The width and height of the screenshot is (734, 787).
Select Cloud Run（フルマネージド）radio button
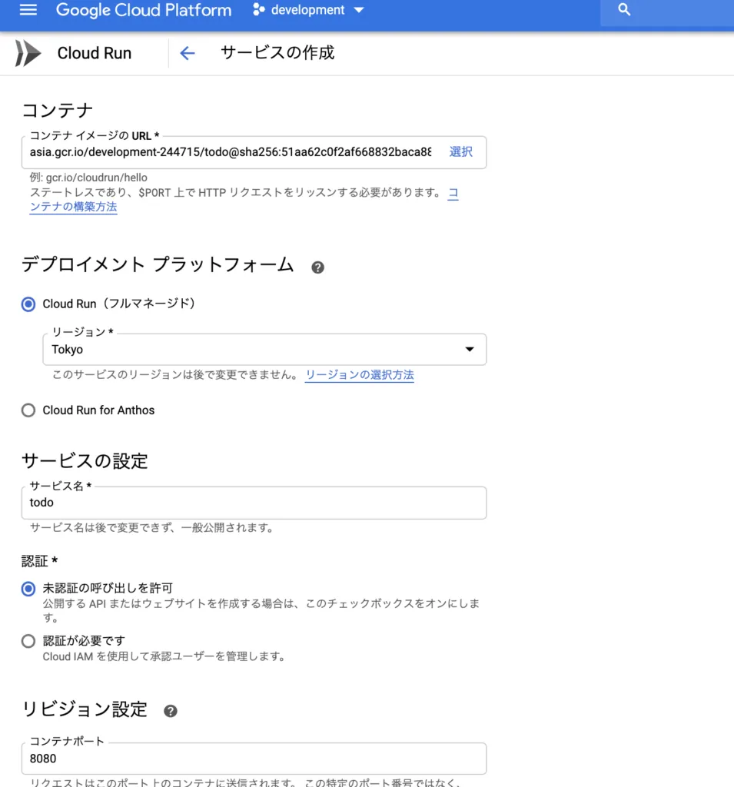(28, 304)
